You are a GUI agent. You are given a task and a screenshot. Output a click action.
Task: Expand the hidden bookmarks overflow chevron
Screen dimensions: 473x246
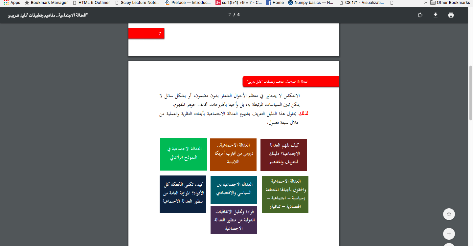coord(426,3)
